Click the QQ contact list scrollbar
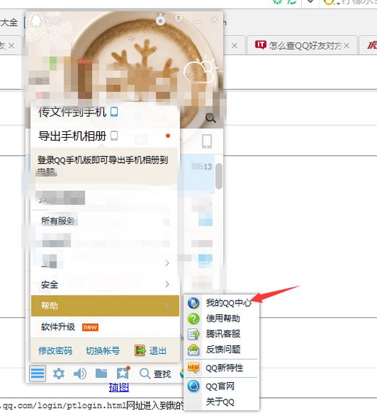The width and height of the screenshot is (377, 416). [x=219, y=176]
